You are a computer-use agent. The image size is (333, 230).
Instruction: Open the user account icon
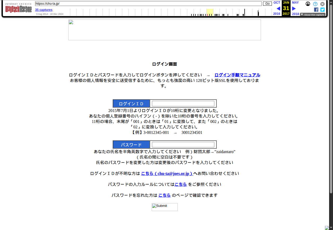pos(308,4)
